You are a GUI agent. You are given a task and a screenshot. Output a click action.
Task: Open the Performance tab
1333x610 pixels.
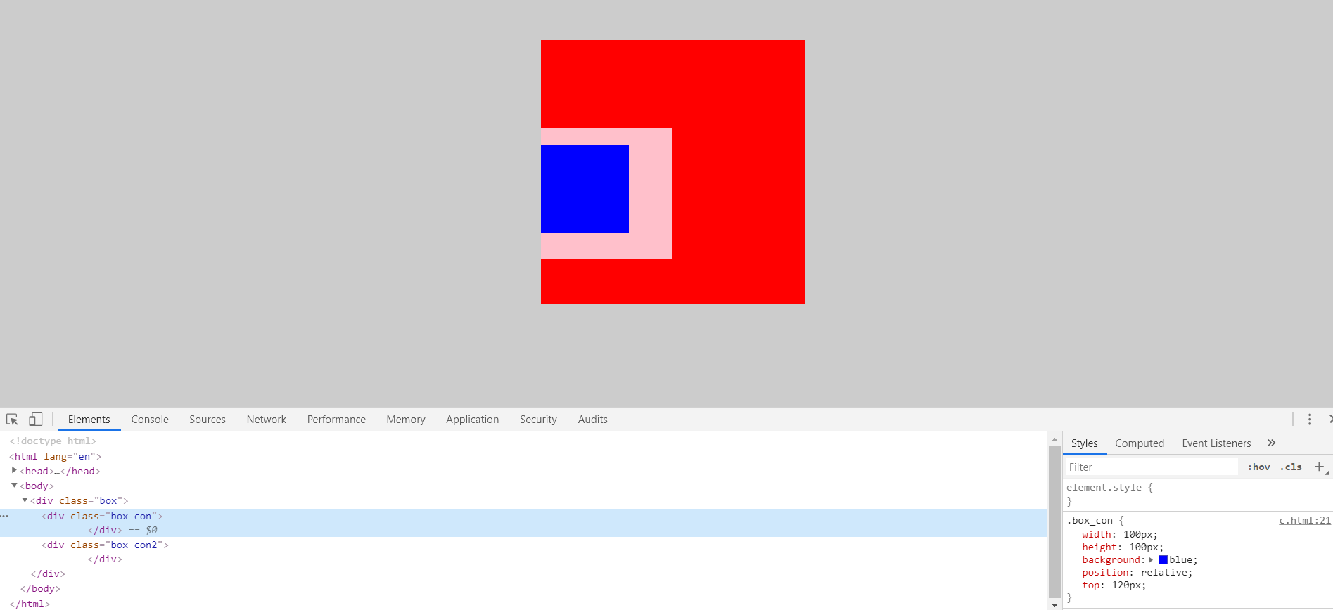click(336, 420)
